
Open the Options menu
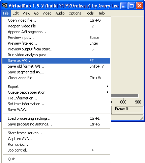[x=75, y=13]
